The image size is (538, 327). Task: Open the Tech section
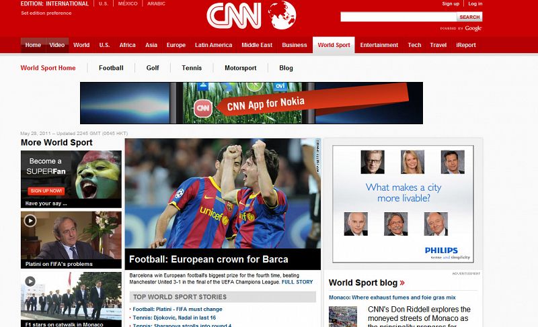coord(414,45)
